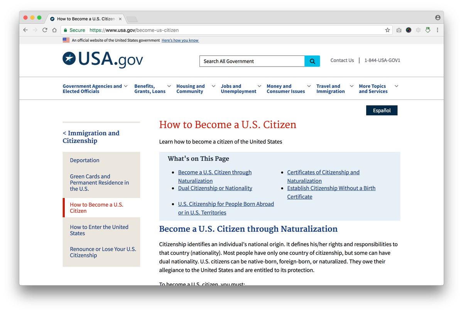Switch language with the Español button
Screen dimensions: 463x313
coord(382,111)
